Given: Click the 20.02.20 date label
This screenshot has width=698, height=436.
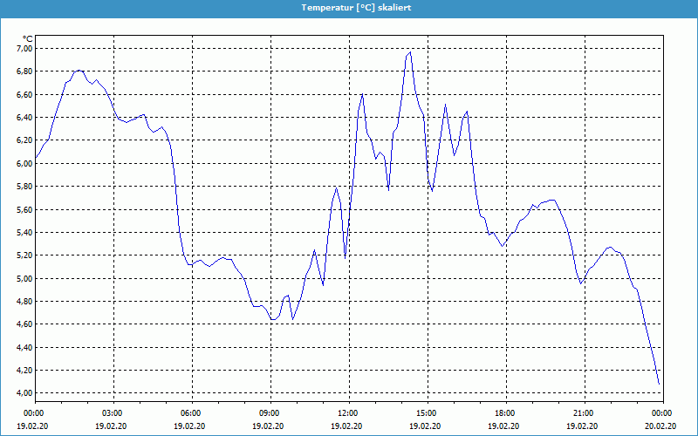Looking at the screenshot, I should click(661, 426).
